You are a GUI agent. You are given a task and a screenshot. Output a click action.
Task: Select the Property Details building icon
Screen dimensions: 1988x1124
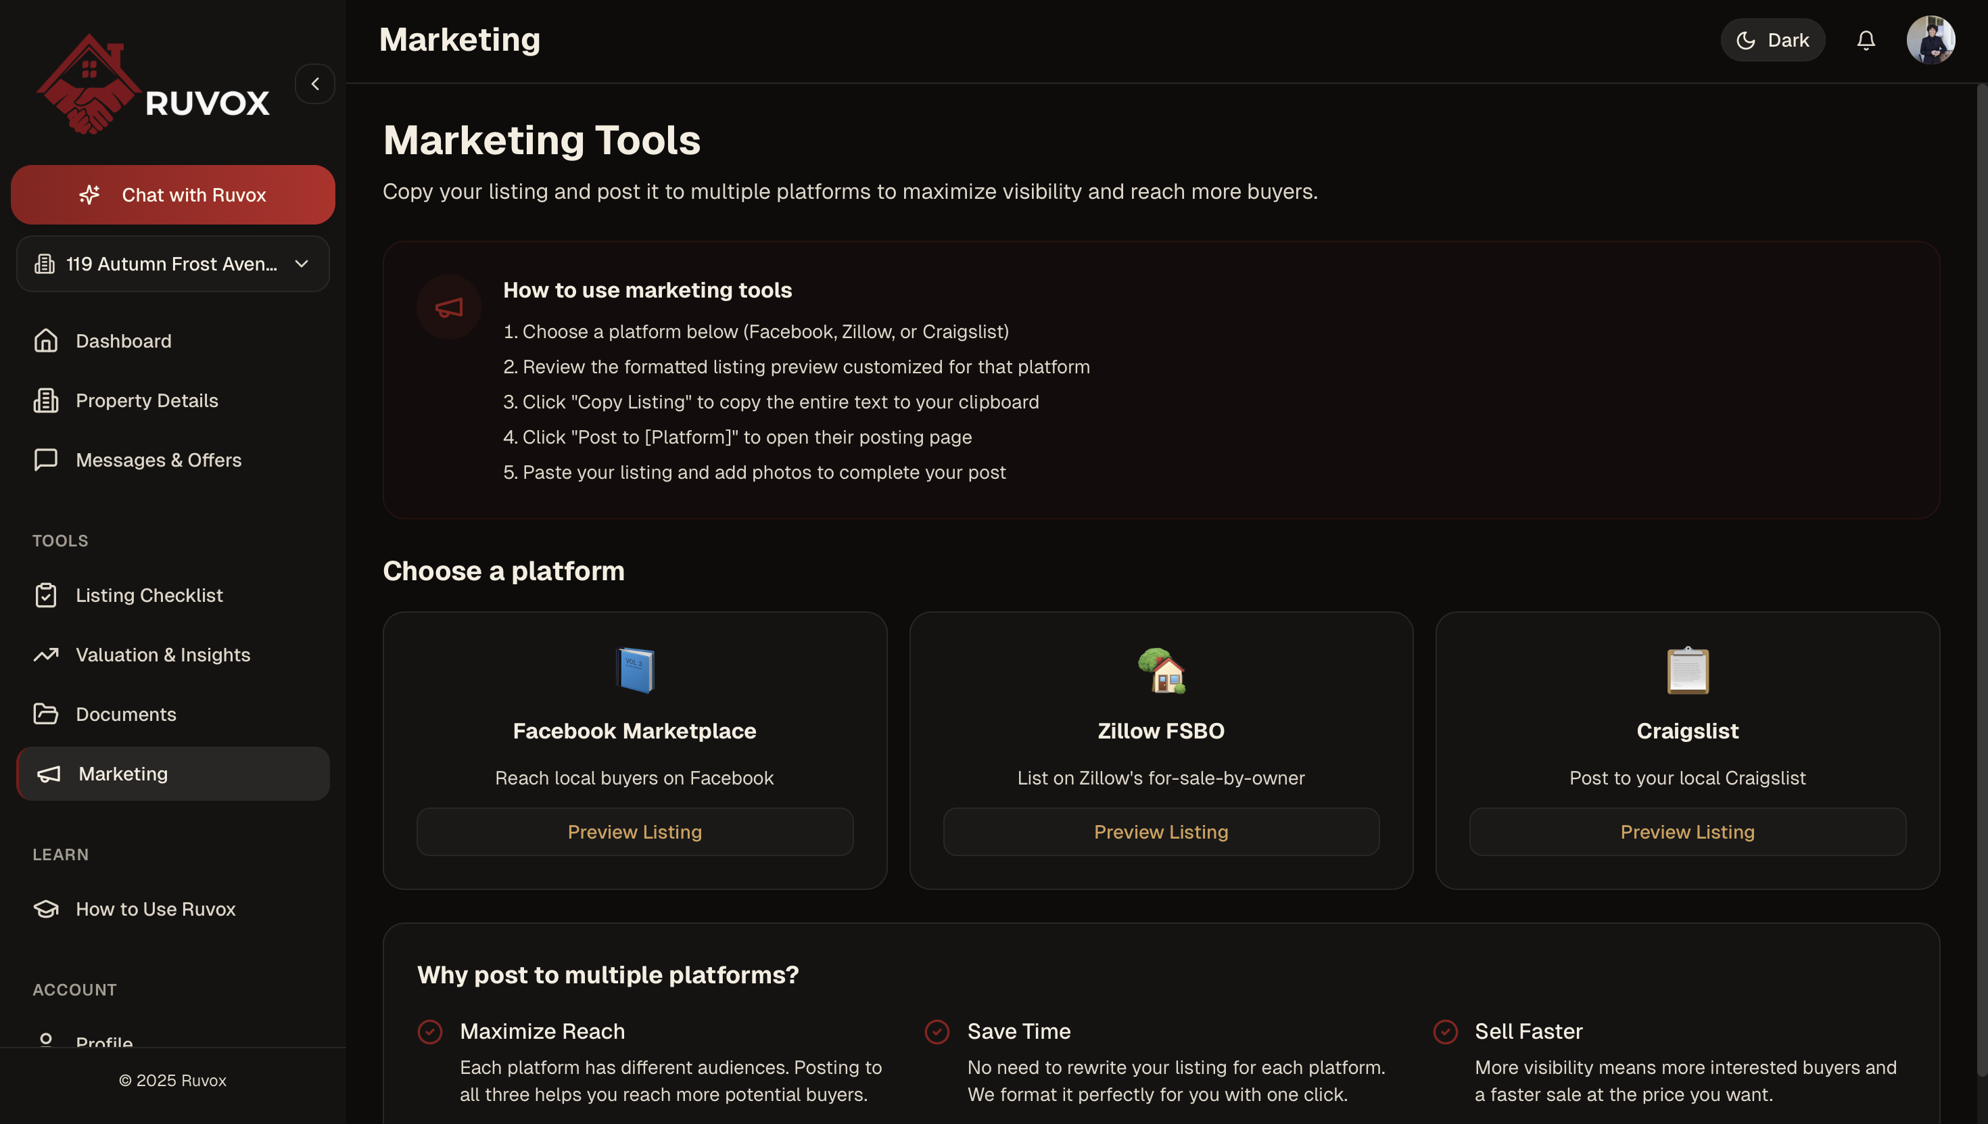pos(46,400)
